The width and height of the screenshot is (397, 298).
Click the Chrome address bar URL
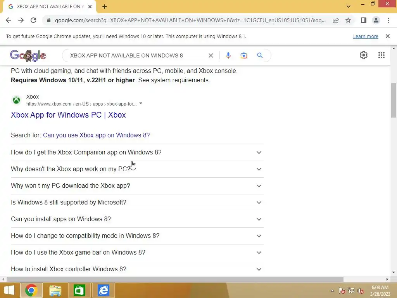(190, 20)
